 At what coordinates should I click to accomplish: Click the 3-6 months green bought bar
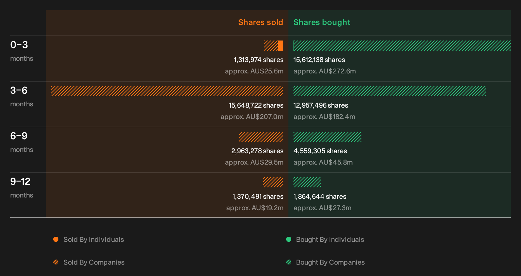[x=390, y=91]
